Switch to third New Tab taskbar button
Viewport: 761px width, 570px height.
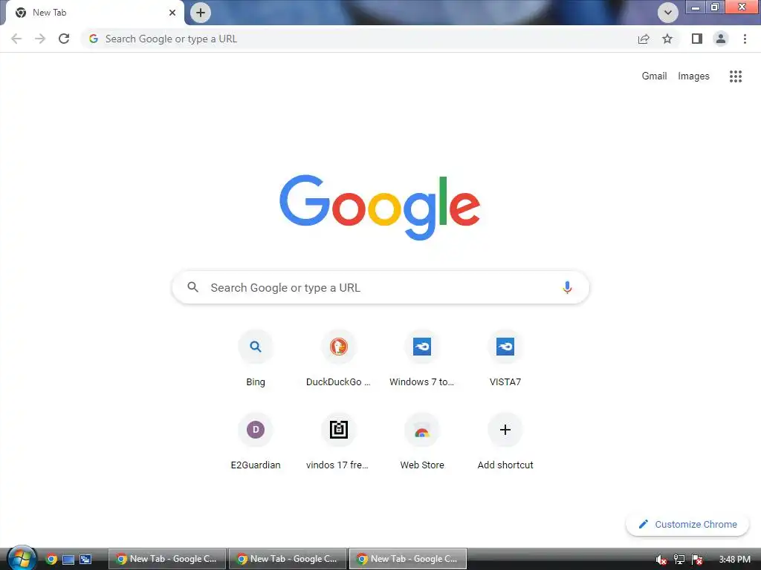(x=408, y=559)
